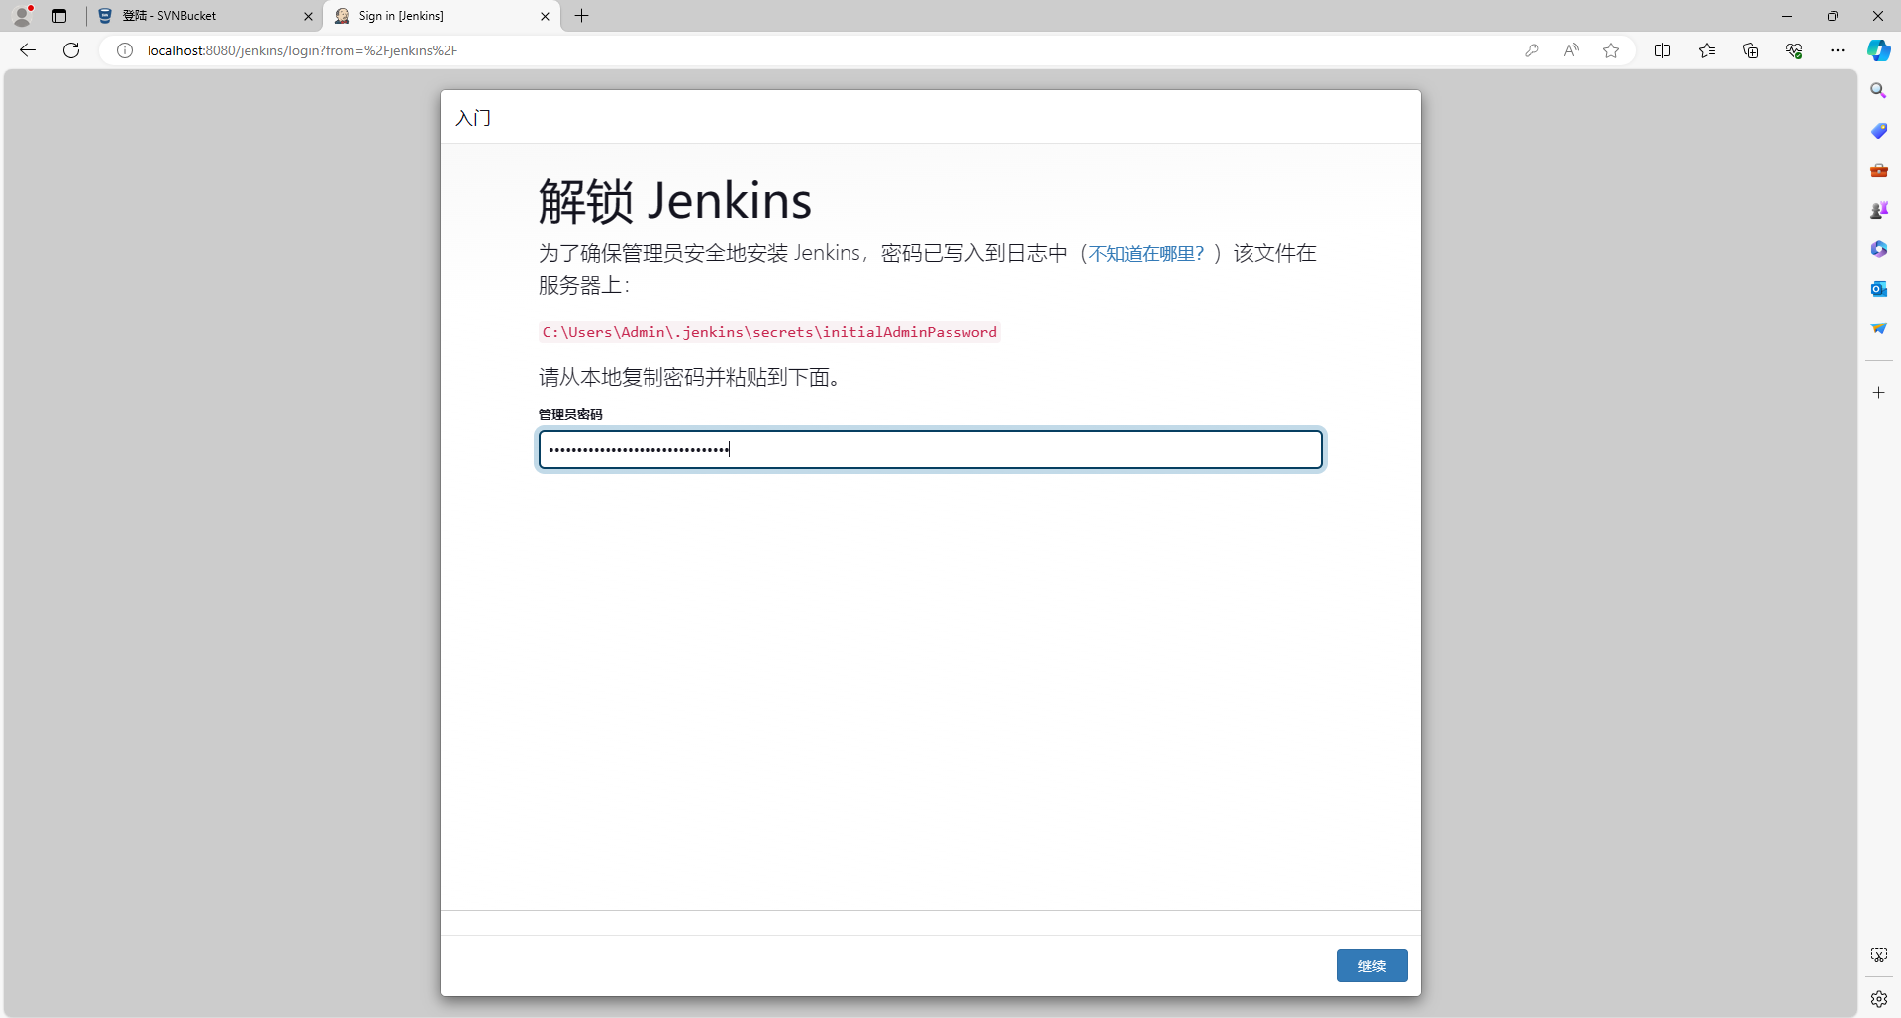
Task: Click the 入门 header text
Action: [473, 118]
